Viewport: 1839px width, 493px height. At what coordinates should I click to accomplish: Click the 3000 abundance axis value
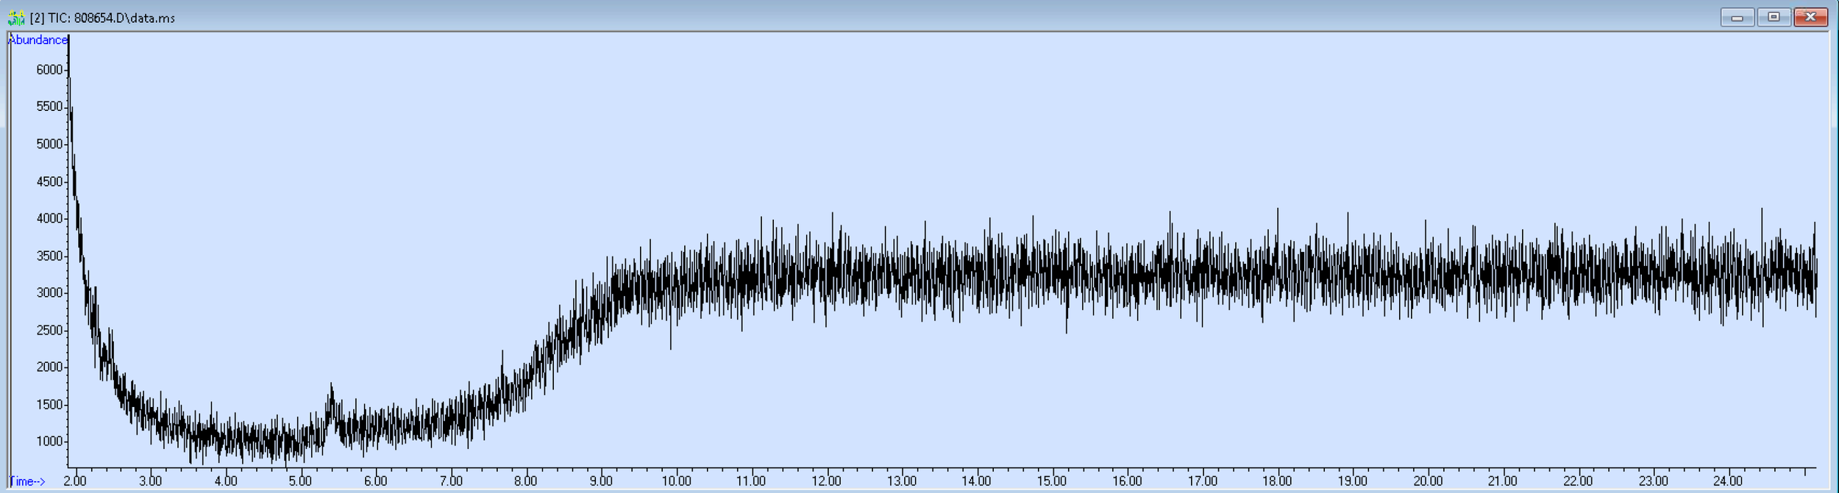(49, 292)
